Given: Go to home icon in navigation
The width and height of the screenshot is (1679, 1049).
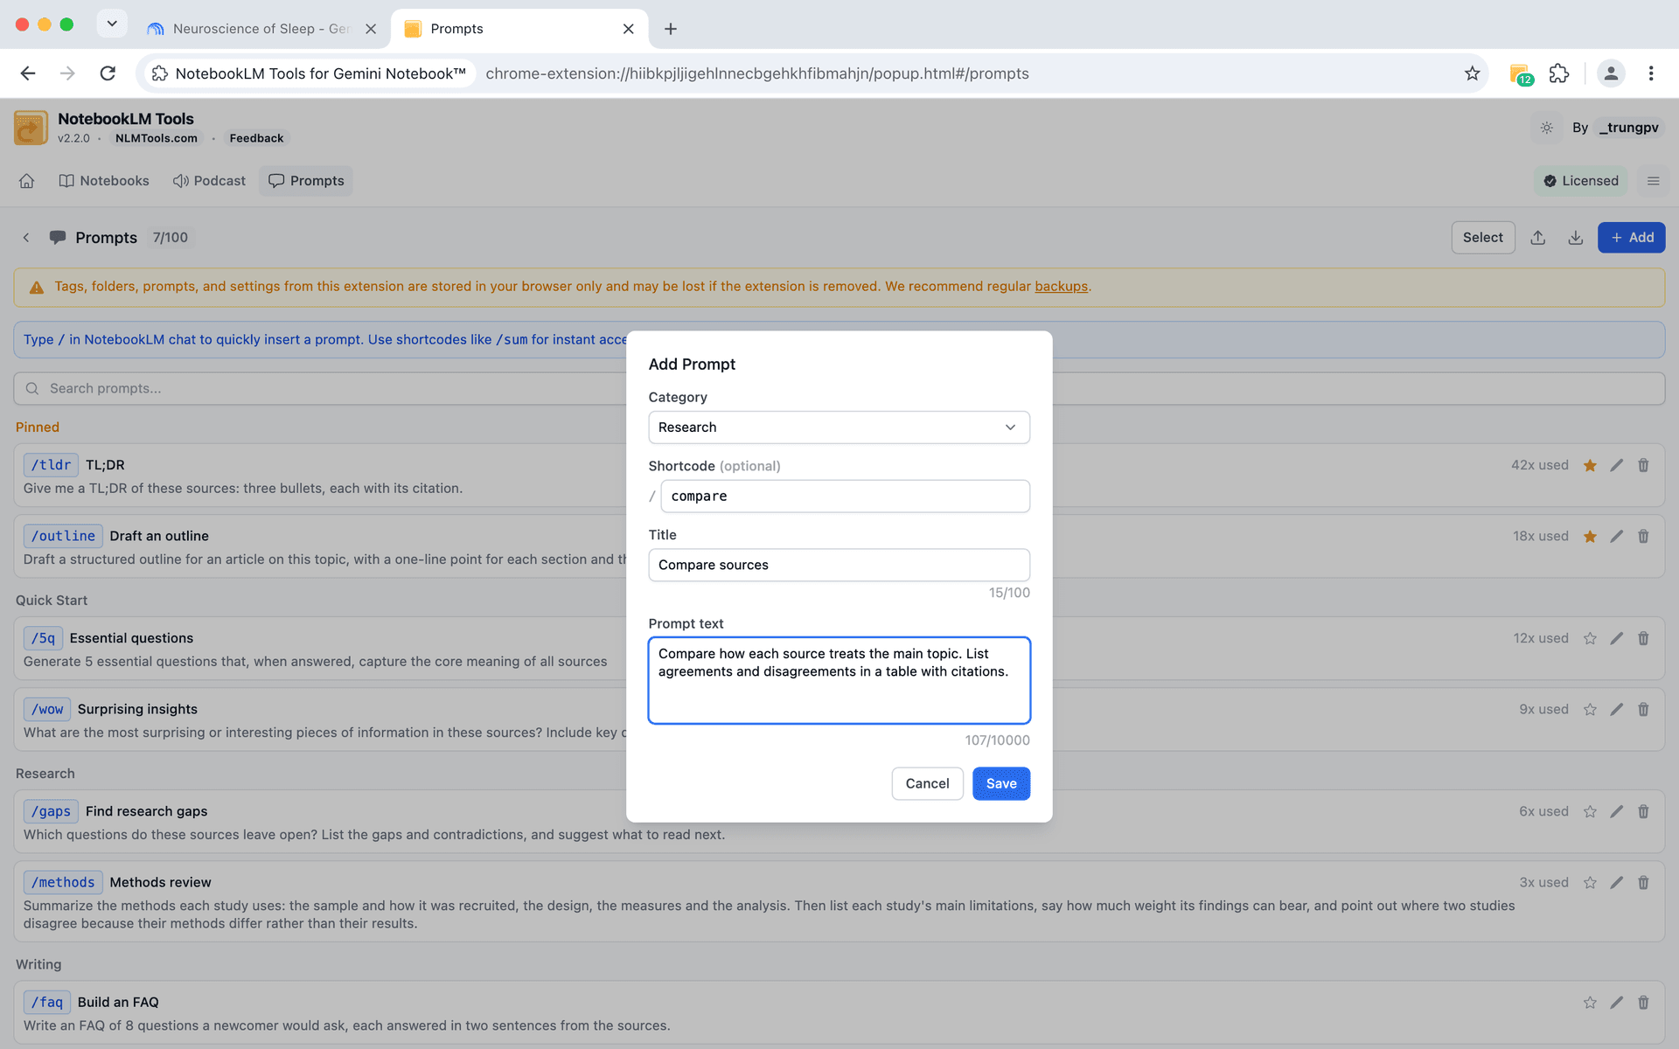Looking at the screenshot, I should 27,181.
